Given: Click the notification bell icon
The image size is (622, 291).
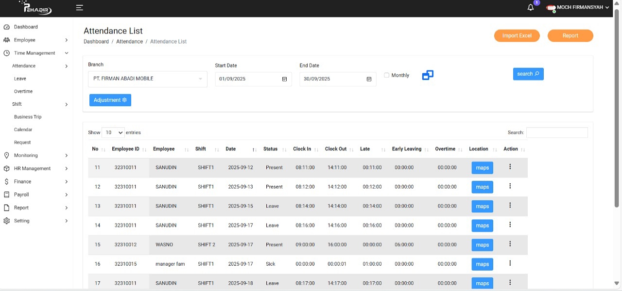Looking at the screenshot, I should pyautogui.click(x=531, y=8).
